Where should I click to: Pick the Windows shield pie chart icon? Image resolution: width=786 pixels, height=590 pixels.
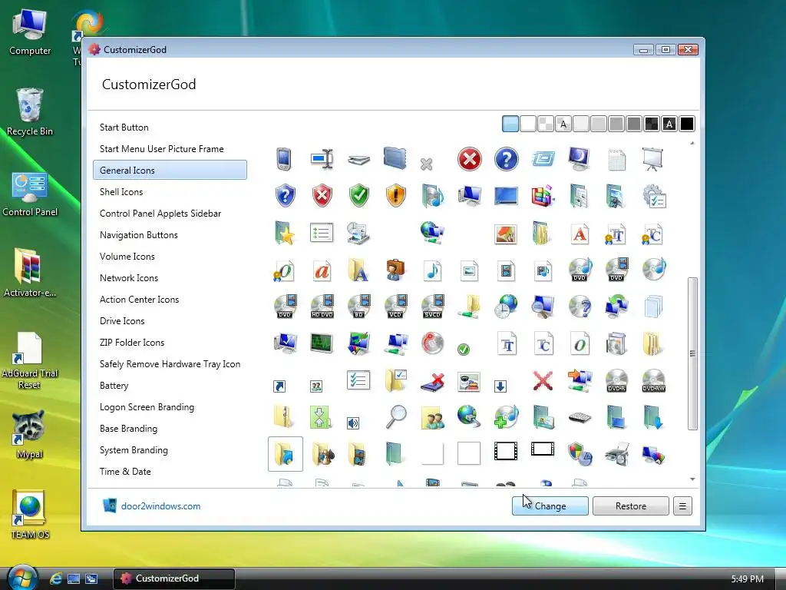[580, 454]
